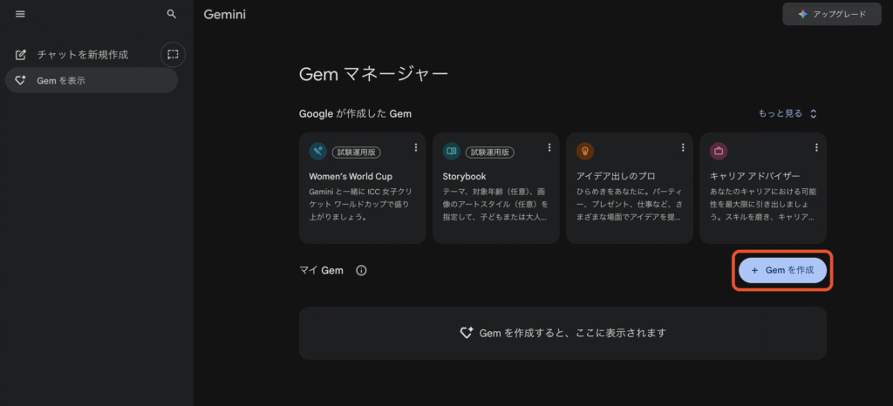This screenshot has height=406, width=893.
Task: Click the temporary chat dashed-square icon
Action: (x=173, y=54)
